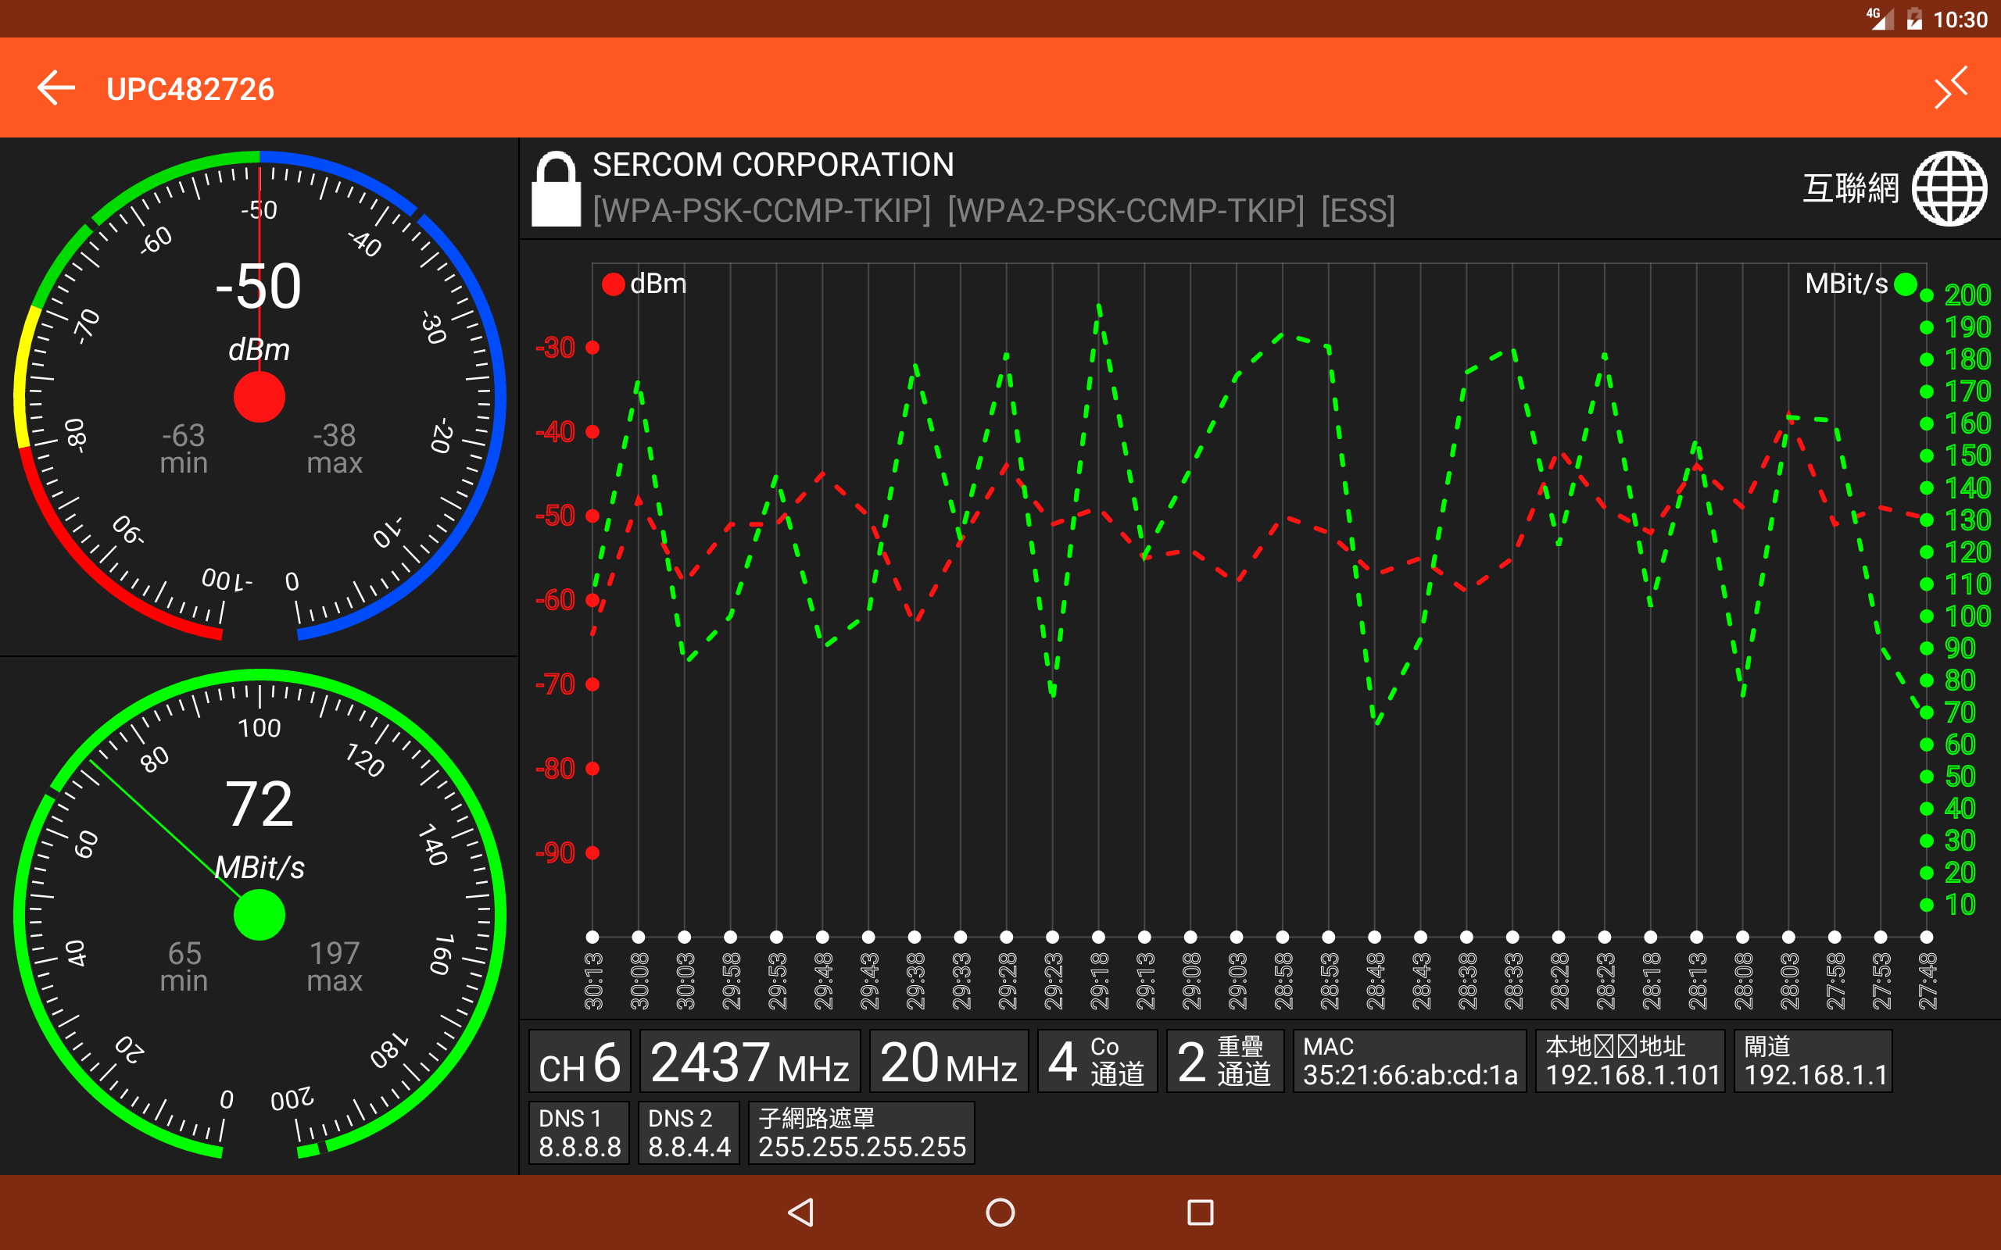2001x1250 pixels.
Task: Tap the 4 Co 通道 tile
Action: click(x=1097, y=1061)
